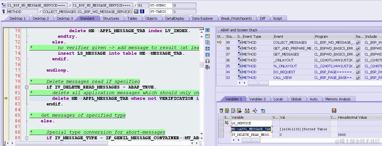The height and width of the screenshot is (146, 382).
Task: Select the row selector of IV_DELETE_READ_MESS variable
Action: [x=221, y=135]
